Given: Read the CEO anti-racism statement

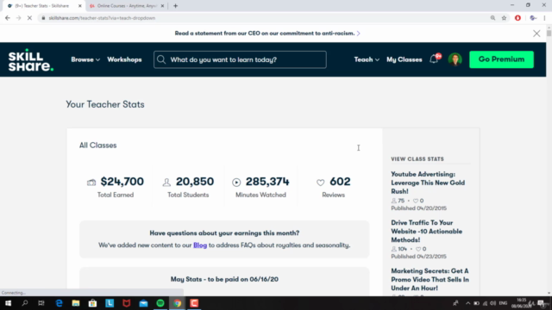Looking at the screenshot, I should pos(267,34).
